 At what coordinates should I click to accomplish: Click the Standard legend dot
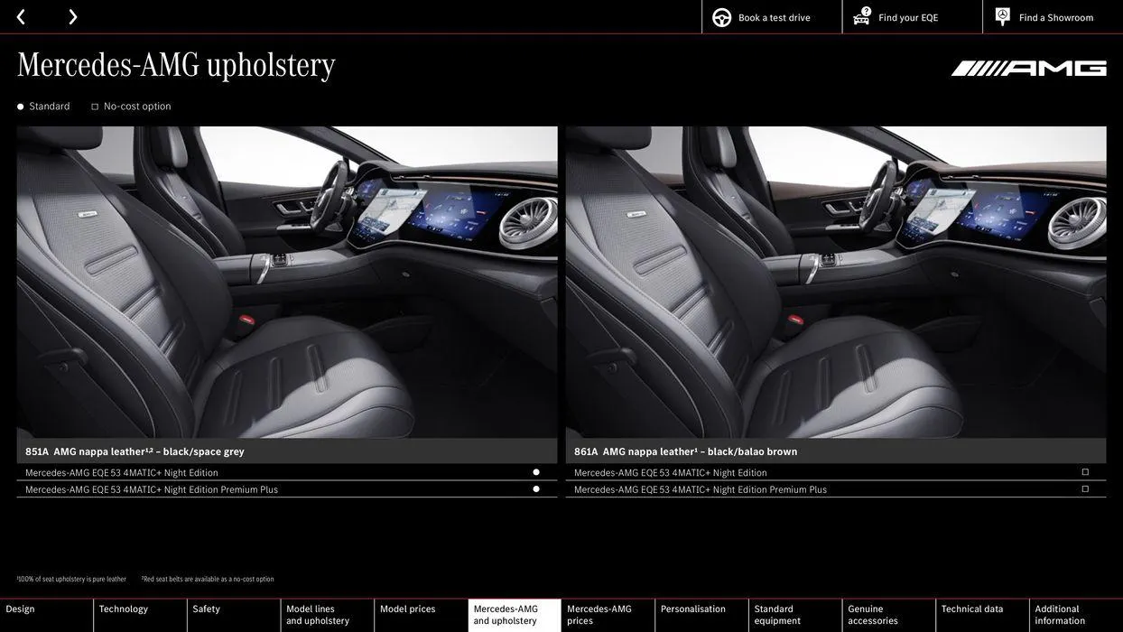(x=21, y=107)
